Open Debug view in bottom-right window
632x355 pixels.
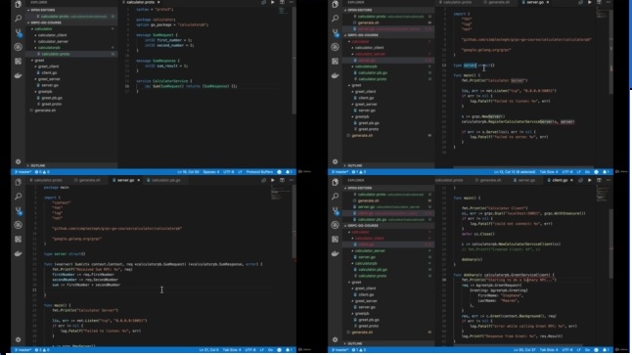pyautogui.click(x=336, y=225)
